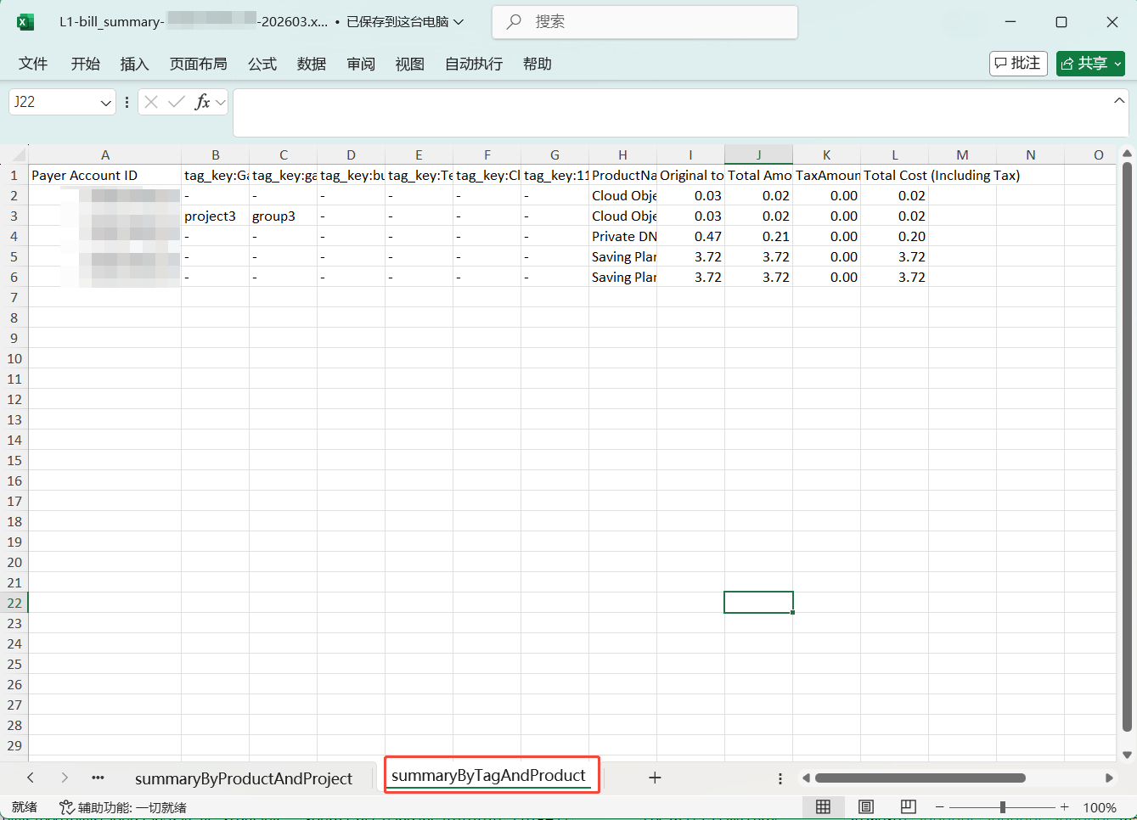Click the 批注 (Comments) button
Screen dimensions: 1137x820
1018,64
